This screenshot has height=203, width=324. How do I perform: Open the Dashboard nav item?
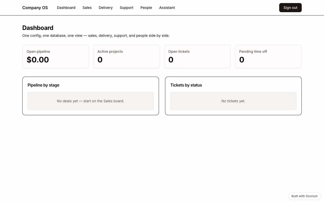66,8
